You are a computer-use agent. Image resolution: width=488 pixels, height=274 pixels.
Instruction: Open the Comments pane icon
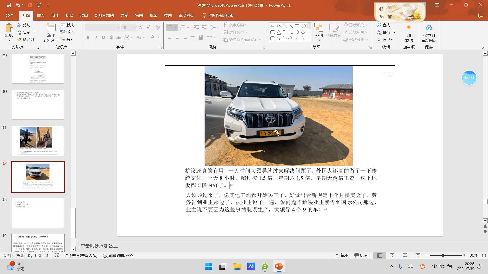click(480, 15)
